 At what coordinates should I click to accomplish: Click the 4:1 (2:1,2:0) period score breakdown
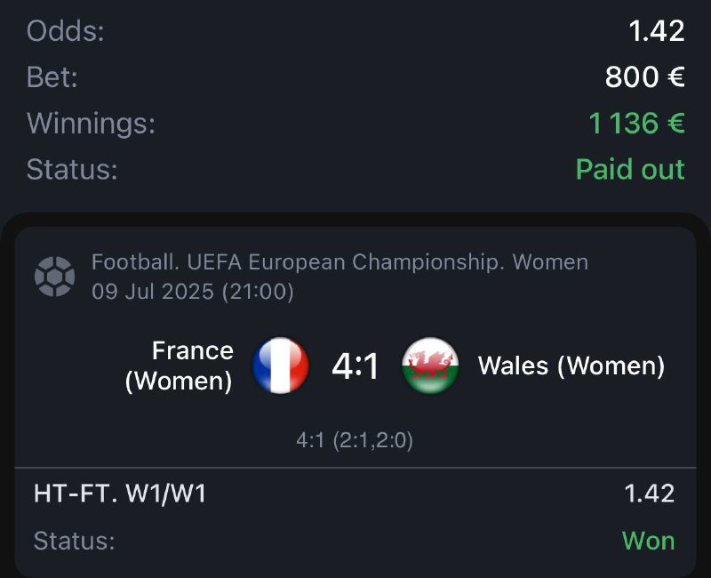[x=355, y=440]
